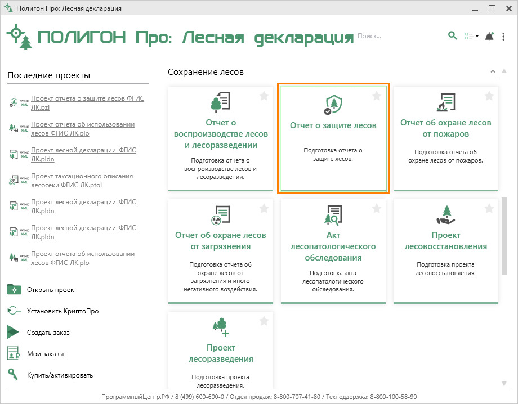518x404 pixels.
Task: Select Создать заказ text
Action: [x=48, y=333]
